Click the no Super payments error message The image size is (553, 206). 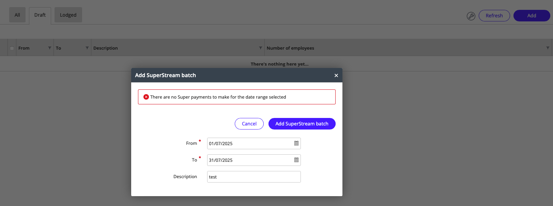click(218, 97)
